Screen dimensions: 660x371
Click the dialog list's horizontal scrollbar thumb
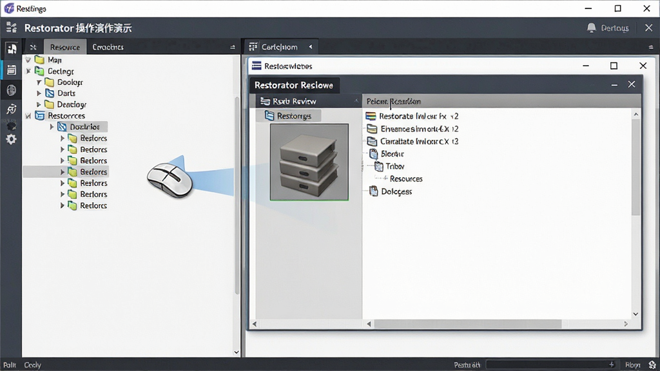pos(468,324)
